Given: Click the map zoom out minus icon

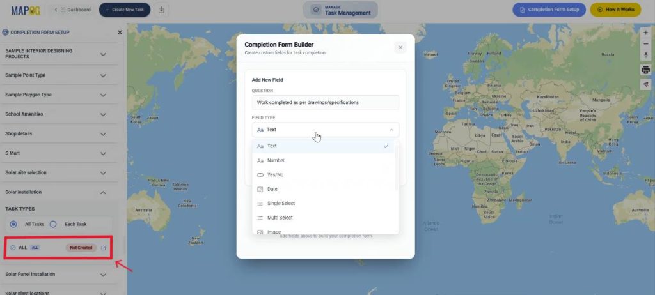Looking at the screenshot, I should [645, 43].
